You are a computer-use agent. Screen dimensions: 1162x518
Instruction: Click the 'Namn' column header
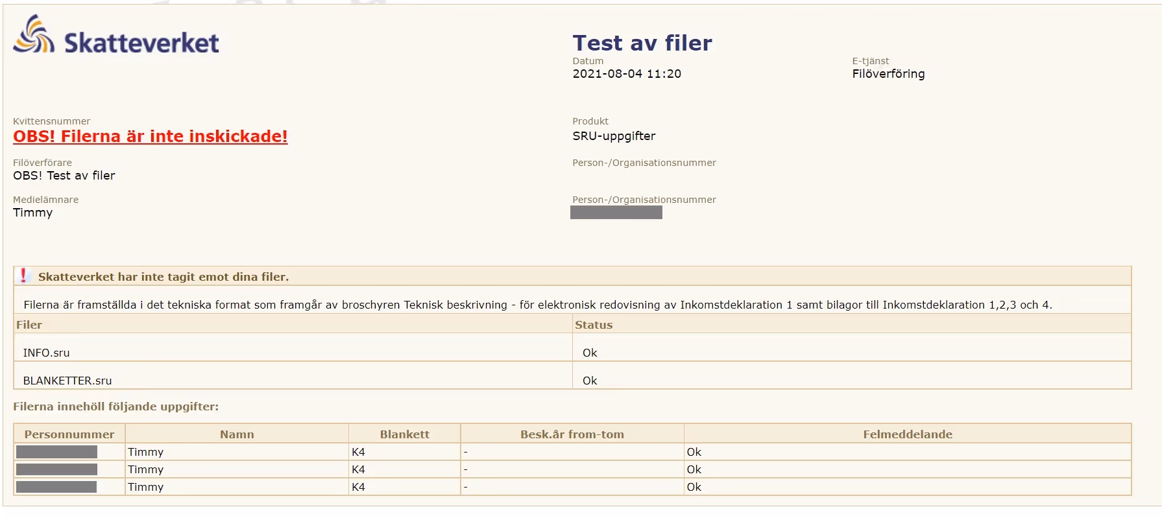click(237, 434)
